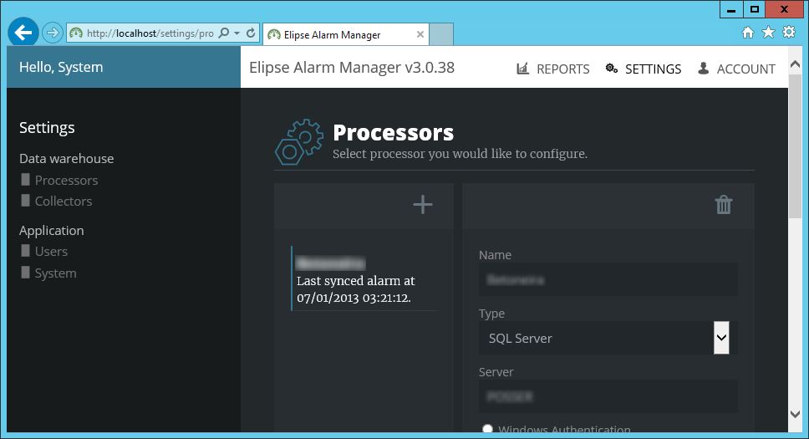Click the browser back arrow button
The width and height of the screenshot is (809, 439).
tap(23, 33)
